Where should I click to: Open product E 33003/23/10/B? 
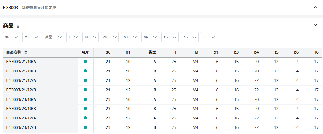21,109
